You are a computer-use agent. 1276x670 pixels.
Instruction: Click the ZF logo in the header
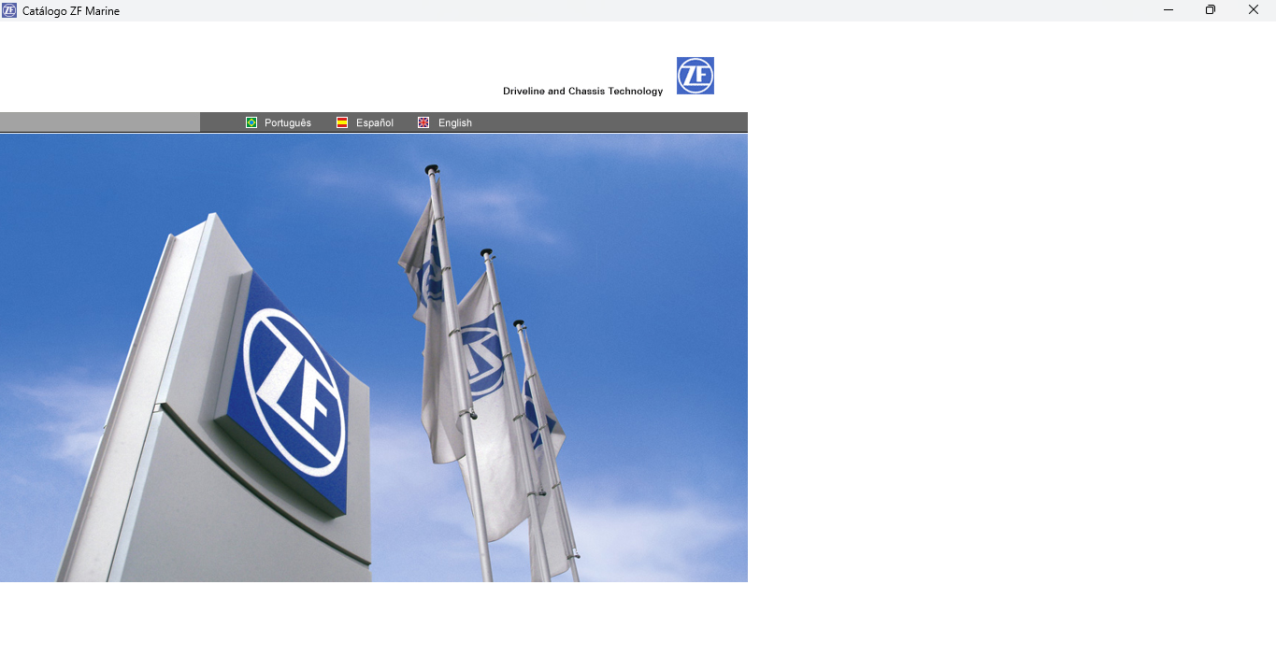pyautogui.click(x=695, y=76)
